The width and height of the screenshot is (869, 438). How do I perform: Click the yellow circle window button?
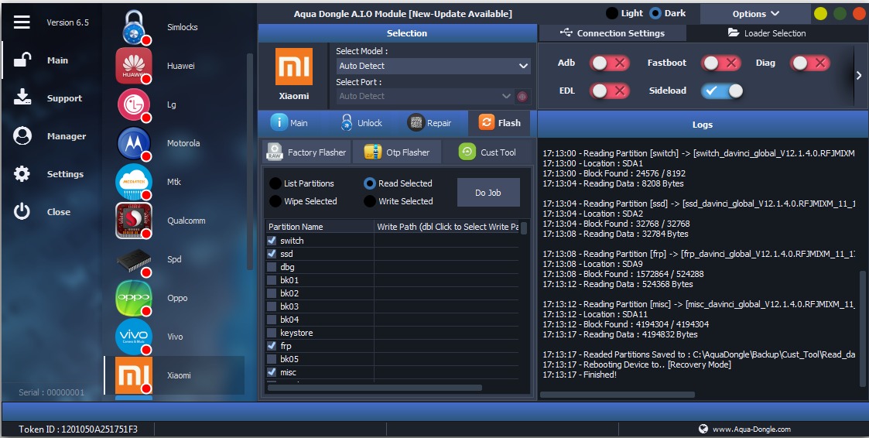tap(821, 14)
